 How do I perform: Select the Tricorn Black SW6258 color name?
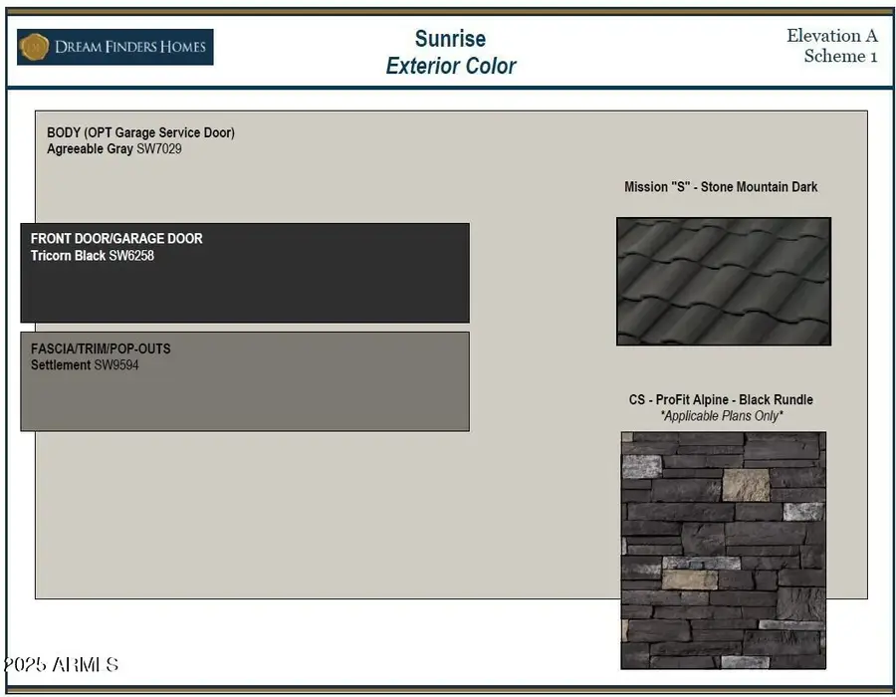click(93, 255)
